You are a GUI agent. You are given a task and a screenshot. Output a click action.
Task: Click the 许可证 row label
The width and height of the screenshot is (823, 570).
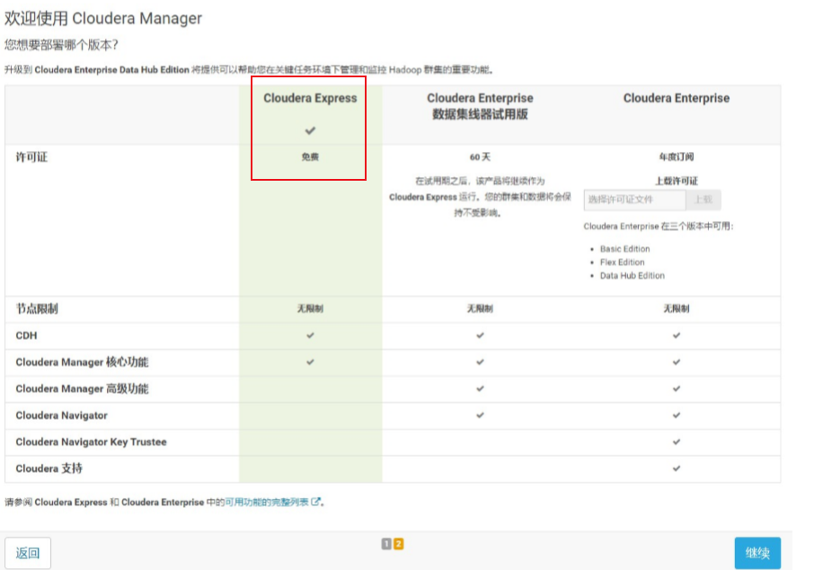pos(31,157)
